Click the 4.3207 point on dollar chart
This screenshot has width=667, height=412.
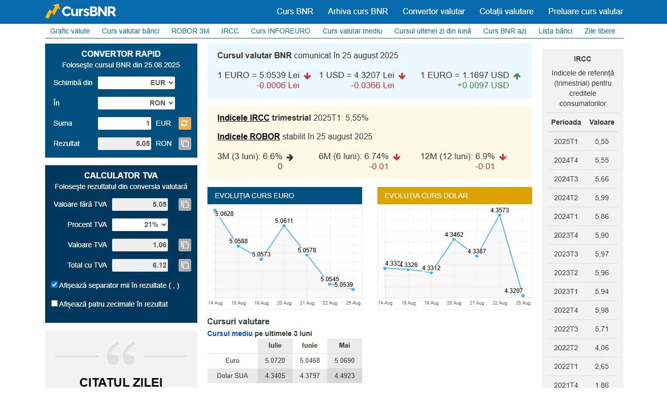(x=522, y=295)
